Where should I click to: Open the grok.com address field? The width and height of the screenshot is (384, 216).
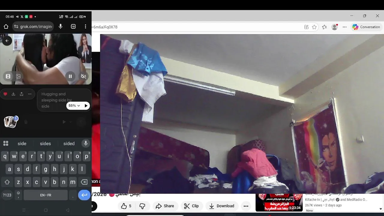click(33, 26)
